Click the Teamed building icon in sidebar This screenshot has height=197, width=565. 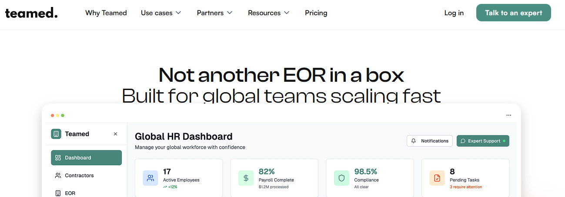[56, 134]
